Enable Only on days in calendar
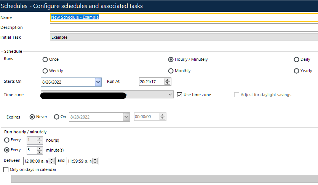Image resolution: width=318 pixels, height=185 pixels. (6, 170)
